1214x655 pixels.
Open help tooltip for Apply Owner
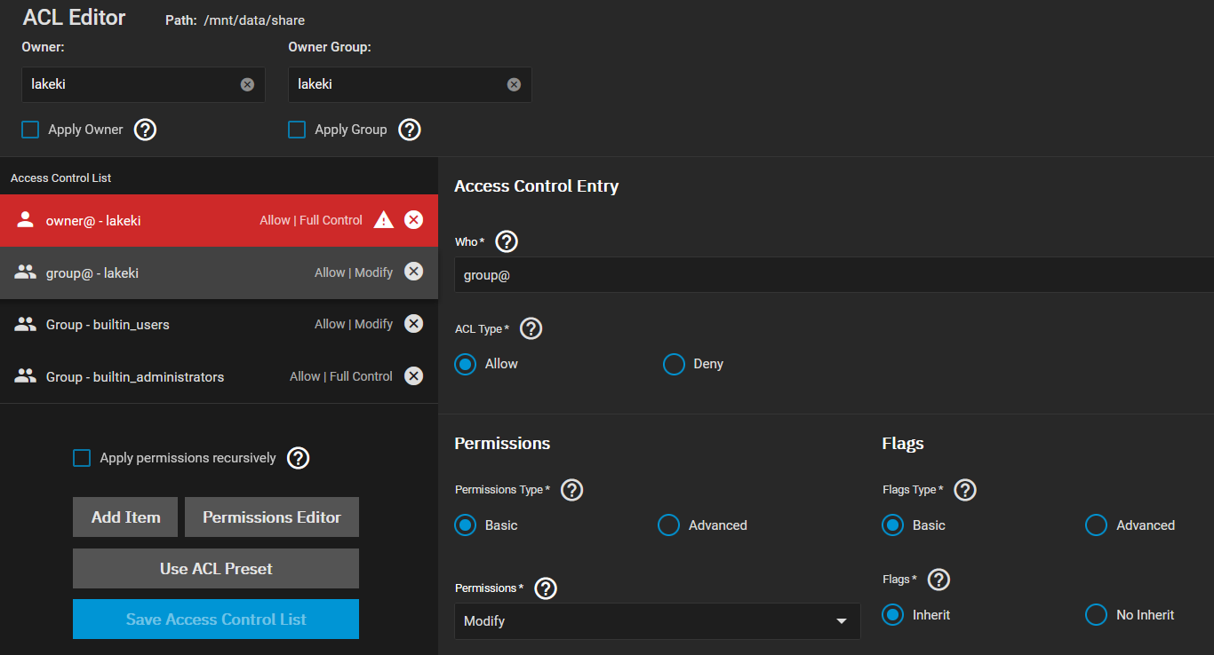[145, 130]
